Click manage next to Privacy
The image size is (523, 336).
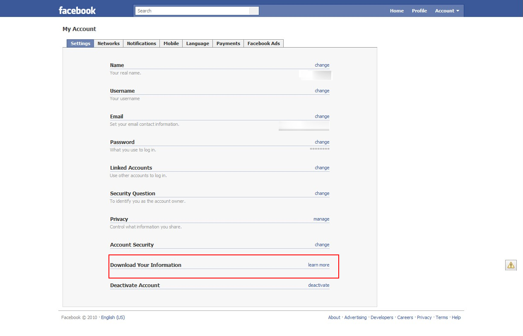(x=321, y=219)
